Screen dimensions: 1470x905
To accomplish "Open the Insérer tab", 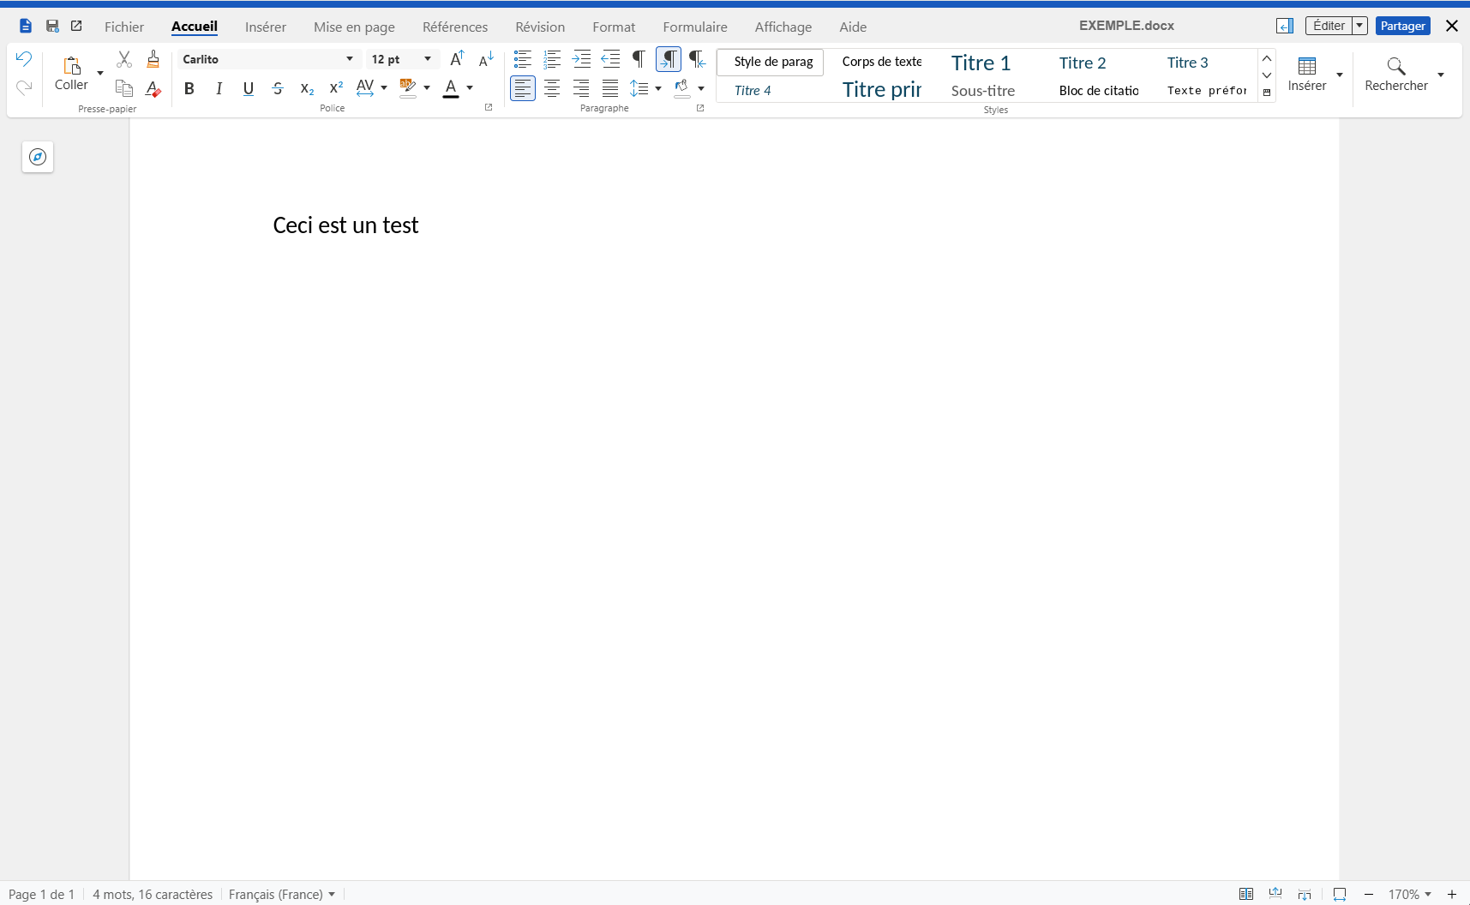I will [266, 27].
